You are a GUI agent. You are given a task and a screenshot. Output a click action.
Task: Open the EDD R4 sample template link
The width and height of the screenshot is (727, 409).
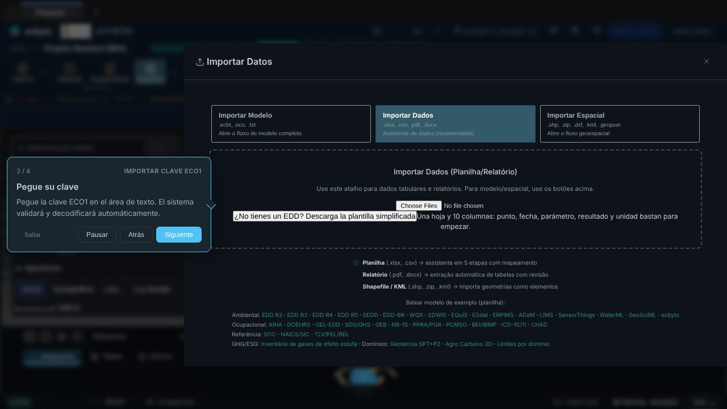point(323,315)
